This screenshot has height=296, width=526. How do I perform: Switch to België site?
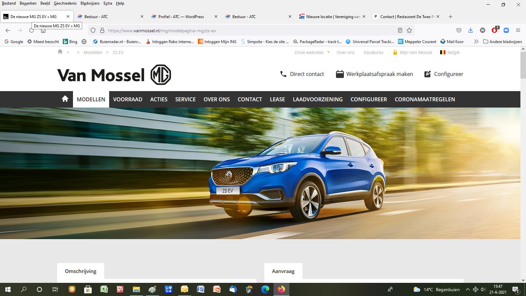450,52
